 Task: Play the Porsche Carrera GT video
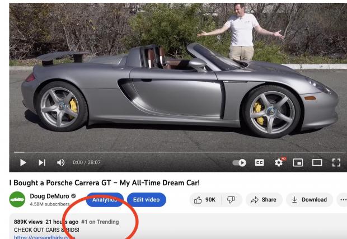23,163
